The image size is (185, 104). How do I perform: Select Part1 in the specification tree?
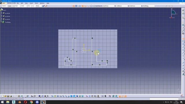coord(5,10)
